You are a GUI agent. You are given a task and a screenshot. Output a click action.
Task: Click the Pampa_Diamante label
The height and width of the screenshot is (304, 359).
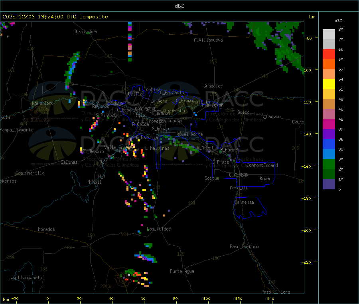[x=17, y=130]
